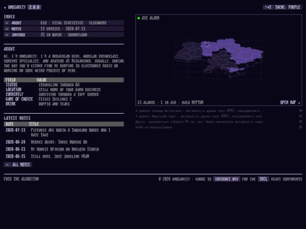
Task: Click the 'Surviving through a tuff summer' value
Action: coord(69,94)
